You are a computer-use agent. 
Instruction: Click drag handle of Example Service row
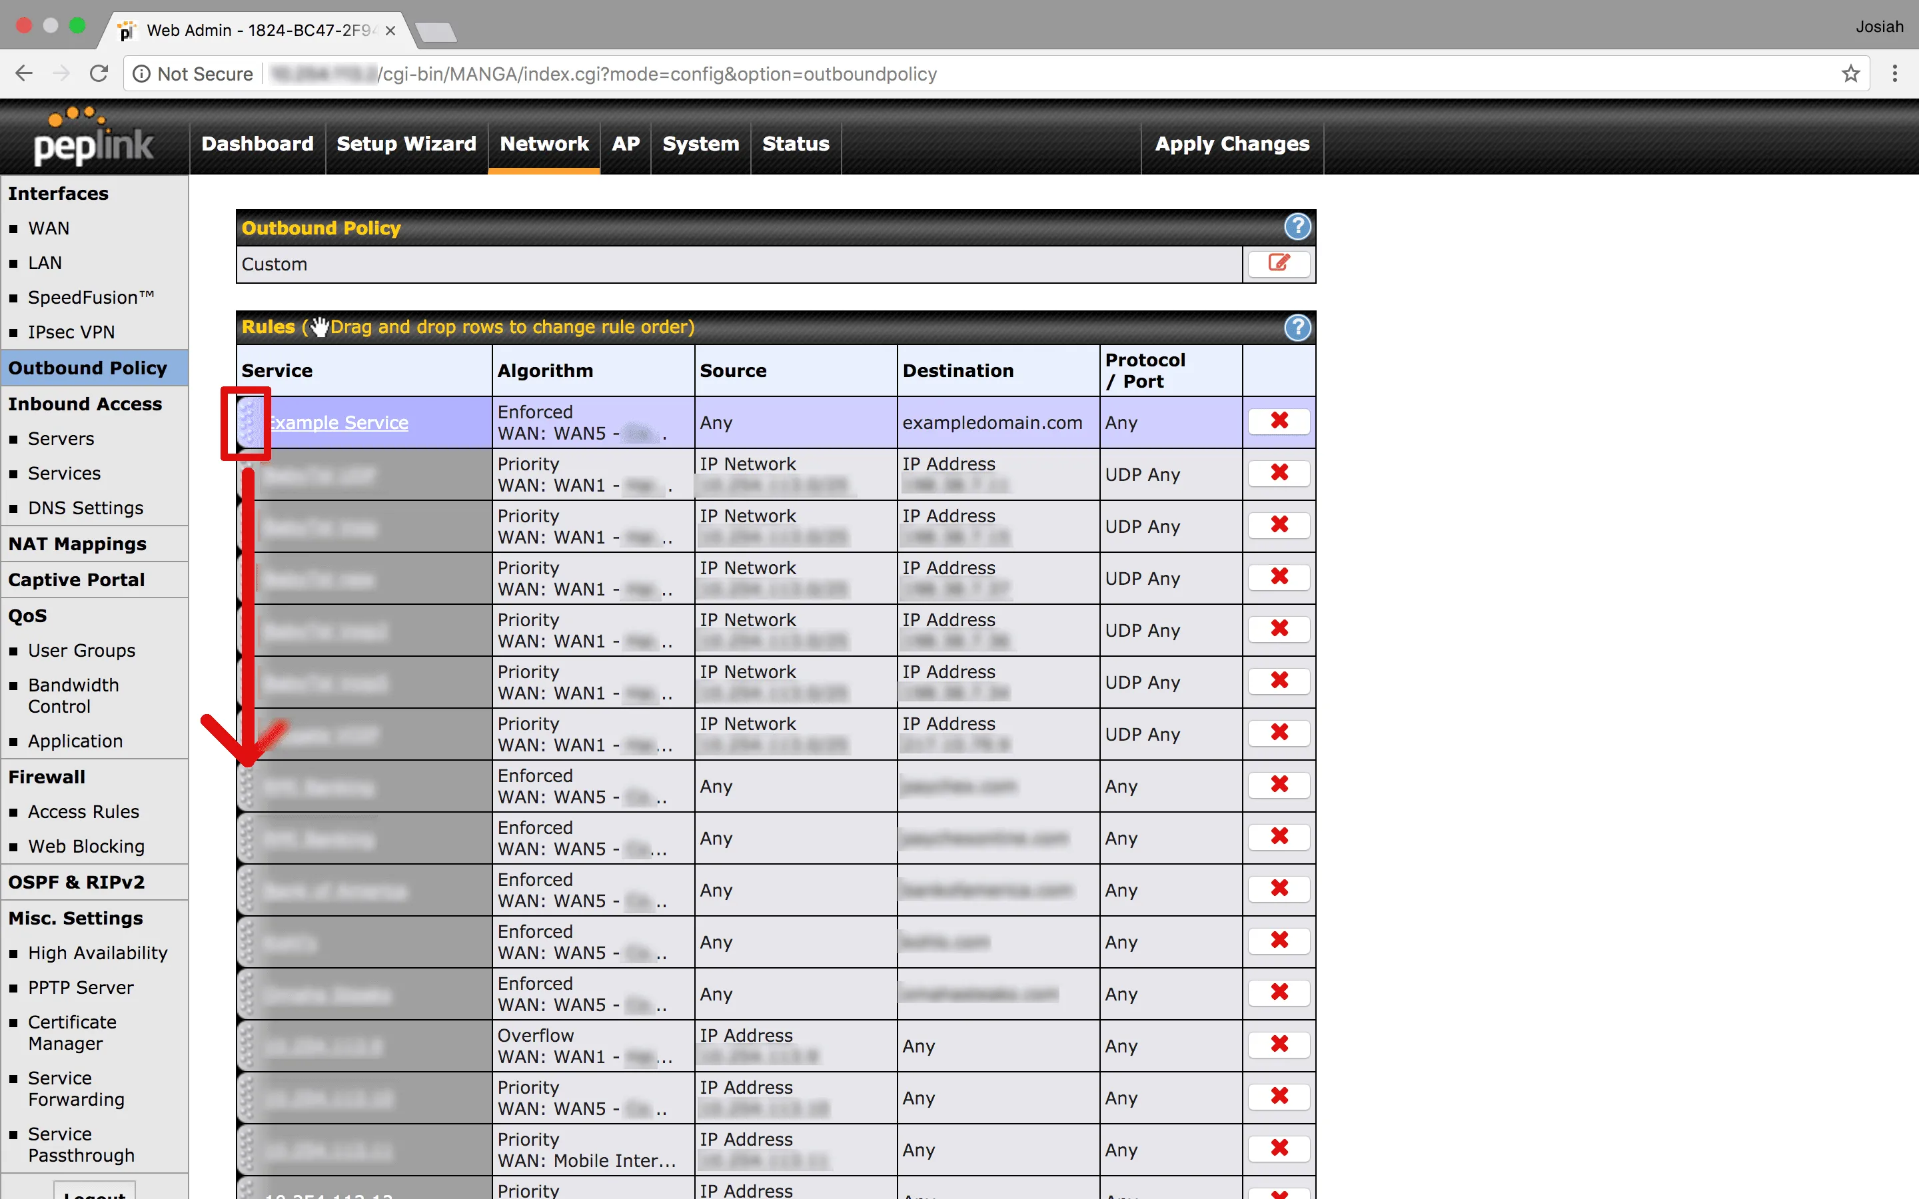pos(247,422)
